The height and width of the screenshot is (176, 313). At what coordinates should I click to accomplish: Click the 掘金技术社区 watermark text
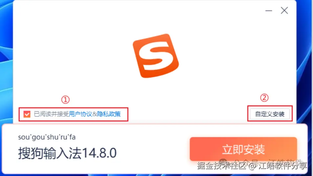pos(221,166)
